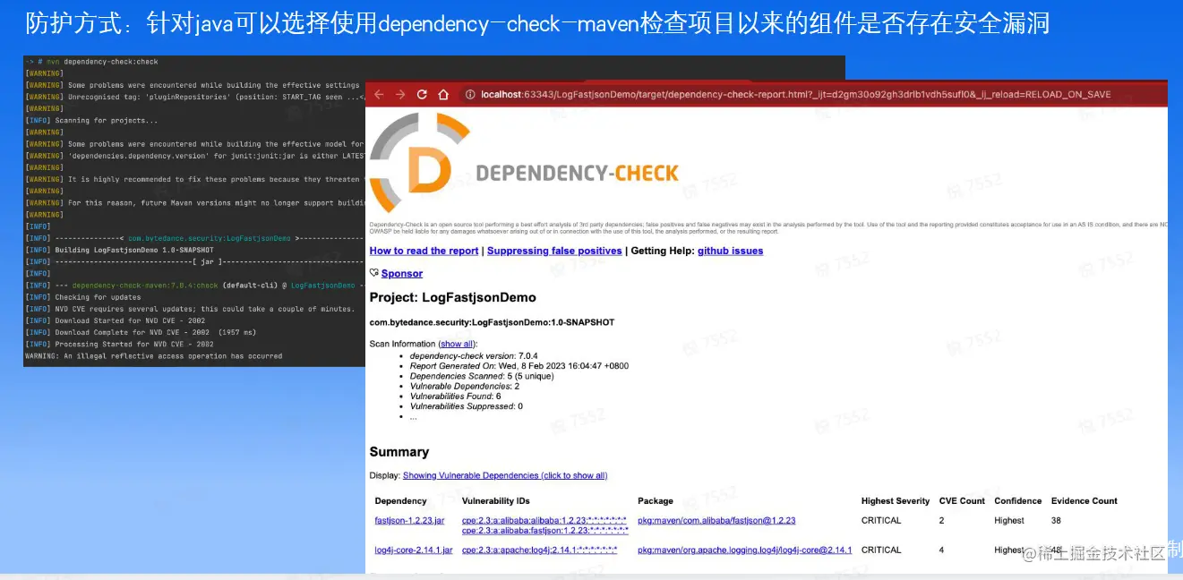
Task: Click CVE count 4 in log4j-core row
Action: click(941, 550)
